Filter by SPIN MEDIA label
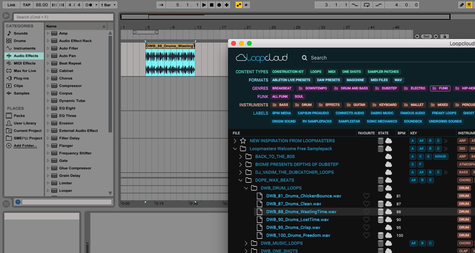This screenshot has height=253, width=475. pos(282,113)
